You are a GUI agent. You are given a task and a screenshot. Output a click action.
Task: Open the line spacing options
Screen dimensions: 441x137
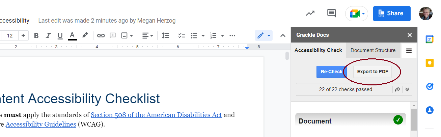[165, 35]
